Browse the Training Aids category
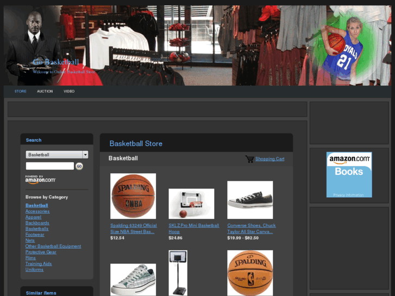The width and height of the screenshot is (395, 296). pyautogui.click(x=39, y=263)
